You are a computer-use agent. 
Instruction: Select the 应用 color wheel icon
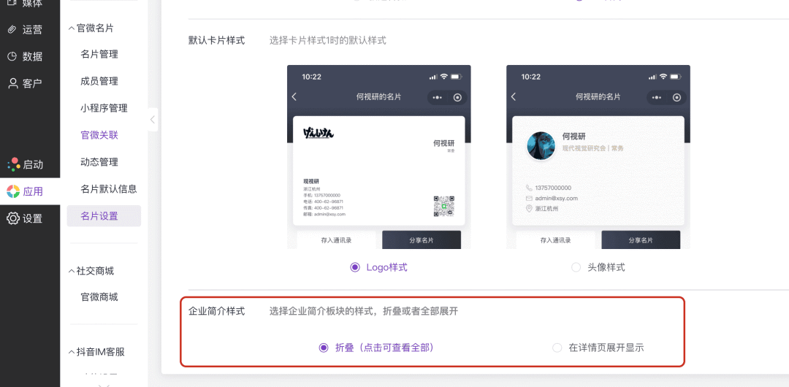coord(12,191)
